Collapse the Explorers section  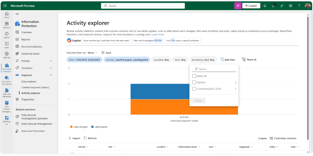[51, 75]
